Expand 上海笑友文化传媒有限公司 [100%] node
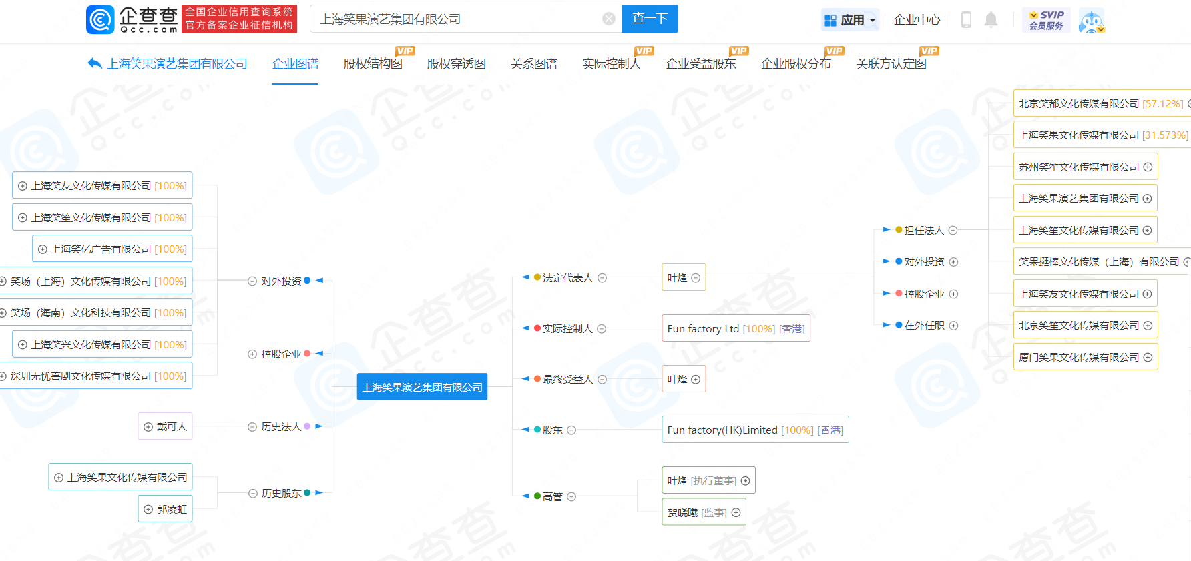The height and width of the screenshot is (561, 1191). (x=23, y=186)
